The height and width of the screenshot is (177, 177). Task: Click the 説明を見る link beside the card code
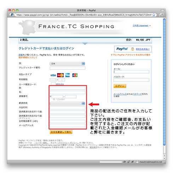[60, 84]
